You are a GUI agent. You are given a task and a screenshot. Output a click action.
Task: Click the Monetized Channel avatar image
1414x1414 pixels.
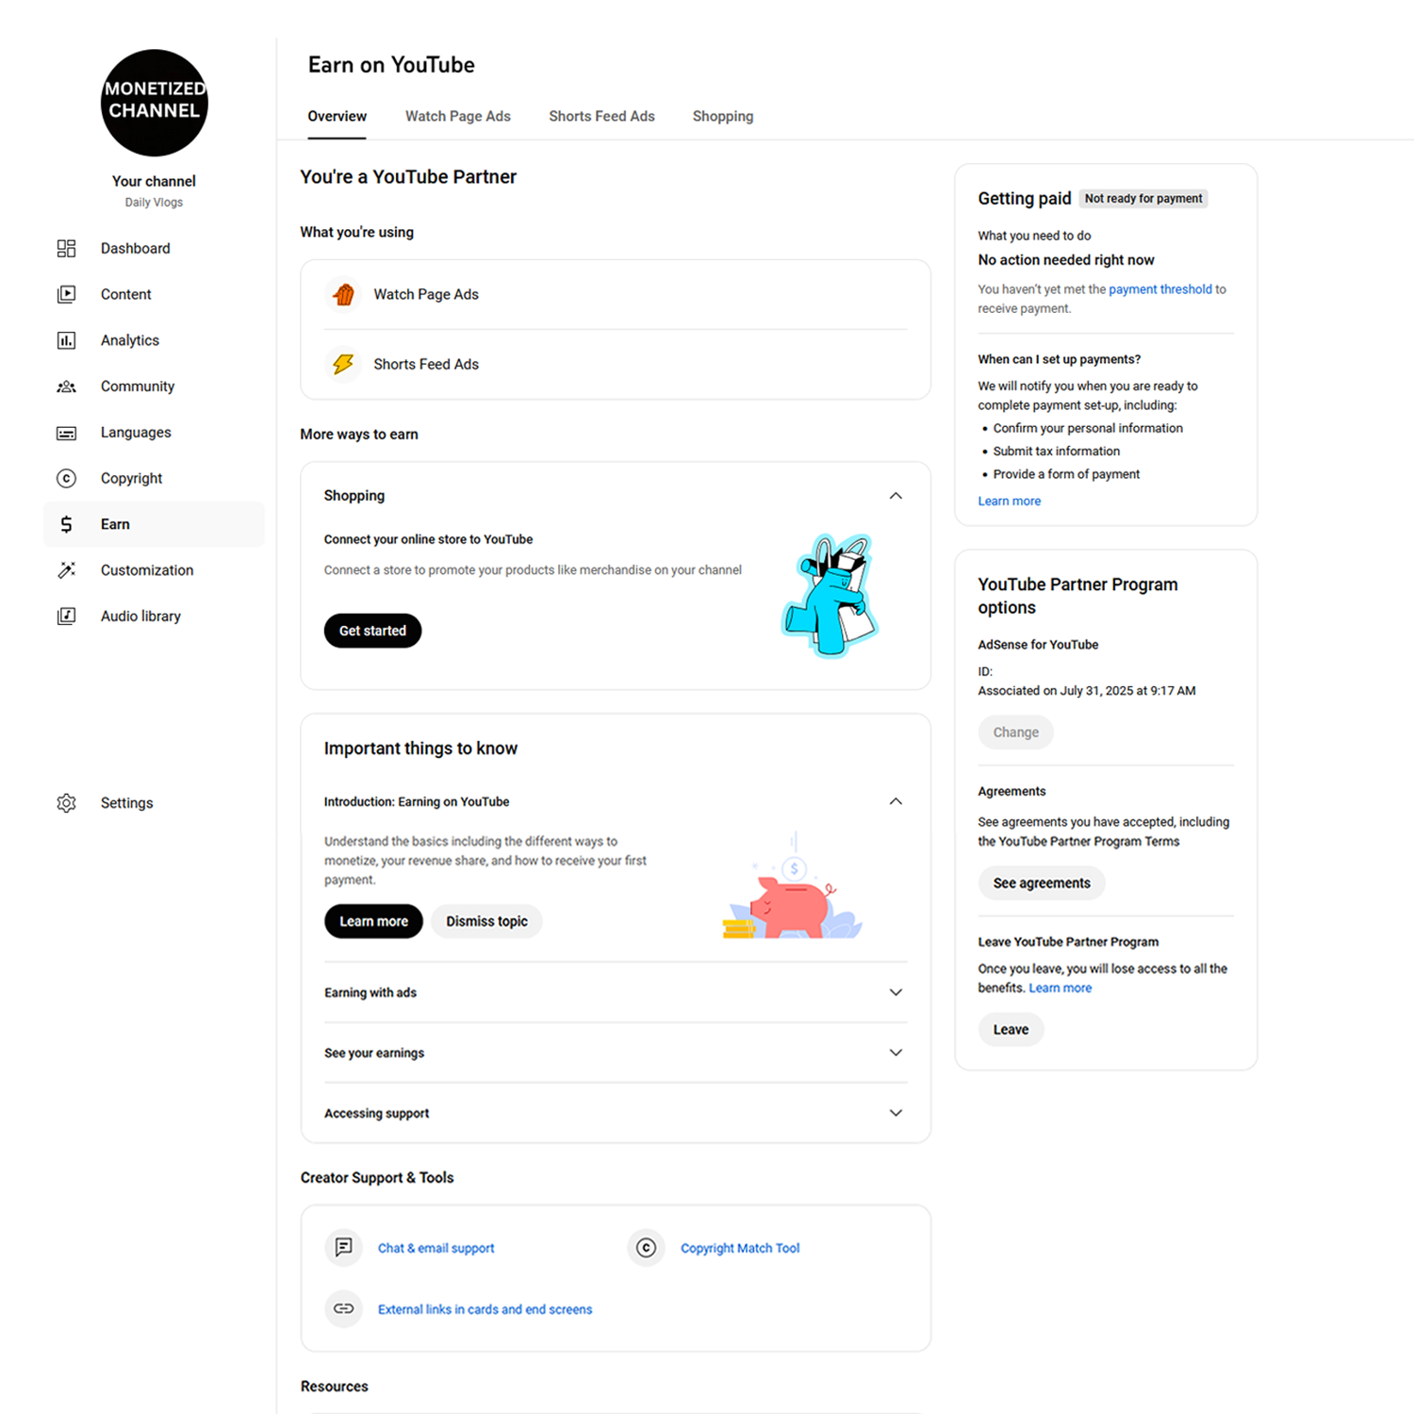pos(155,103)
